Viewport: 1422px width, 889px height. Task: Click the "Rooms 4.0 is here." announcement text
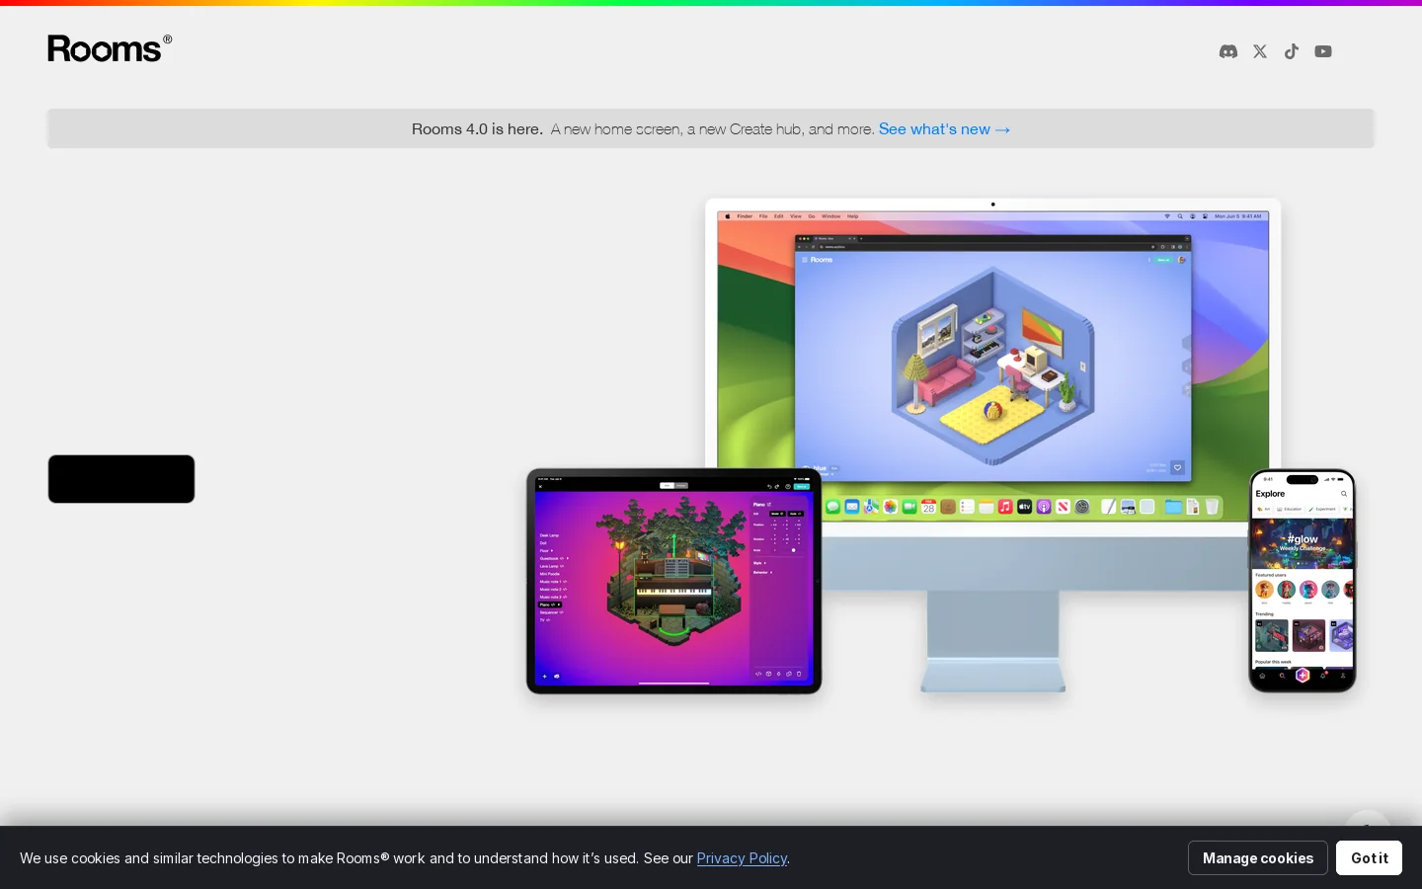(x=477, y=129)
